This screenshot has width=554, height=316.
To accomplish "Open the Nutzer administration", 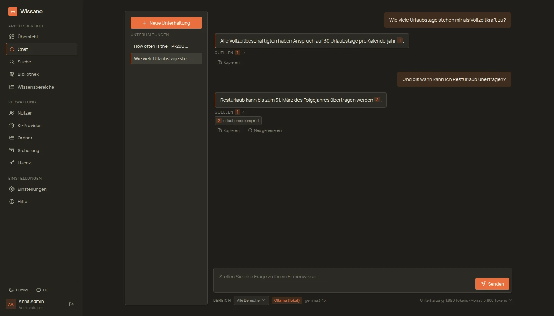I will pos(41,113).
